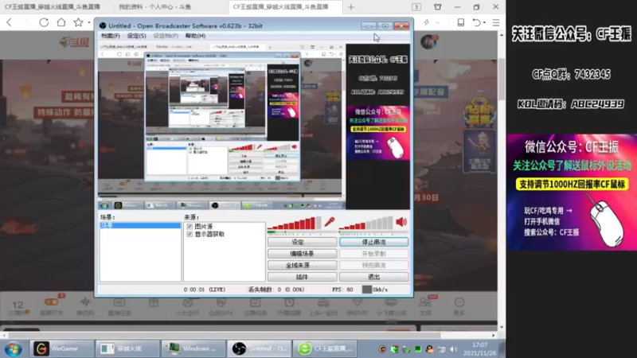Open the 主播任务 icon in page toolbar
Image resolution: width=637 pixels, height=358 pixels.
tap(255, 306)
